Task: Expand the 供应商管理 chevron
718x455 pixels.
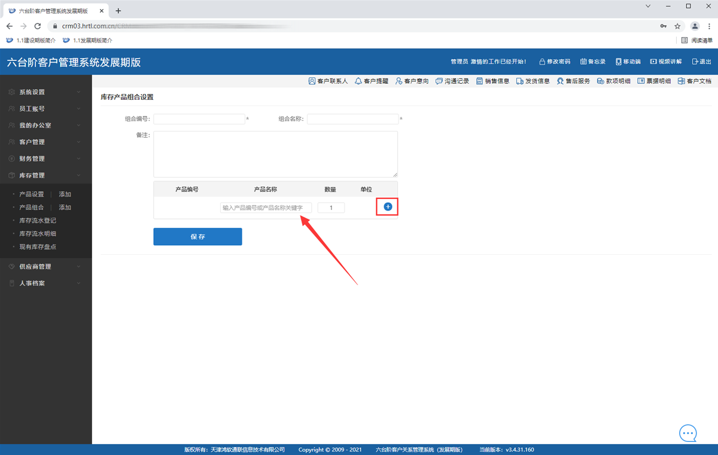Action: 79,267
